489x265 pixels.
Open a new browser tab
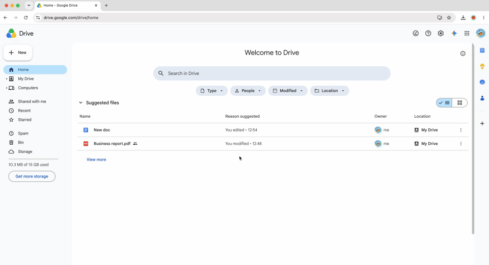106,5
